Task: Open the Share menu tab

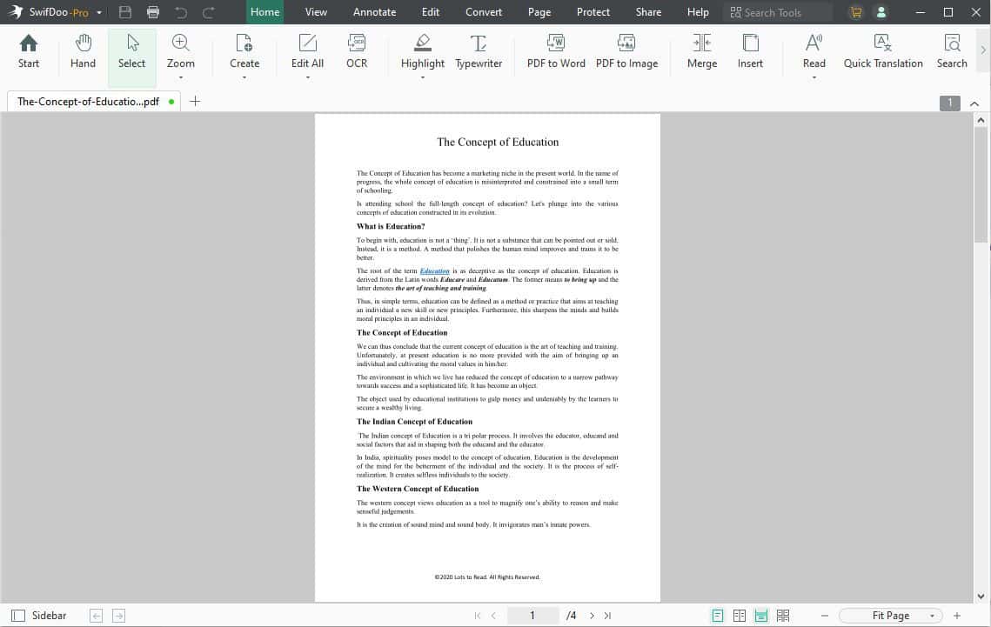Action: [x=648, y=12]
